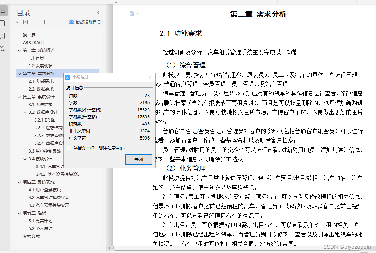376x253 pixels.
Task: Open the chapter list icon in left sidebar
Action: [x=2, y=23]
